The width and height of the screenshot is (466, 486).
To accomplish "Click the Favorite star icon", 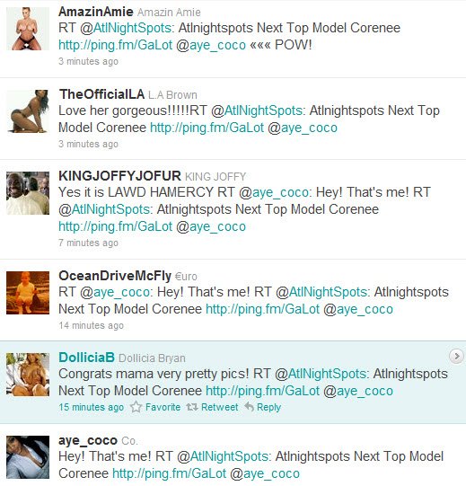I will point(136,407).
